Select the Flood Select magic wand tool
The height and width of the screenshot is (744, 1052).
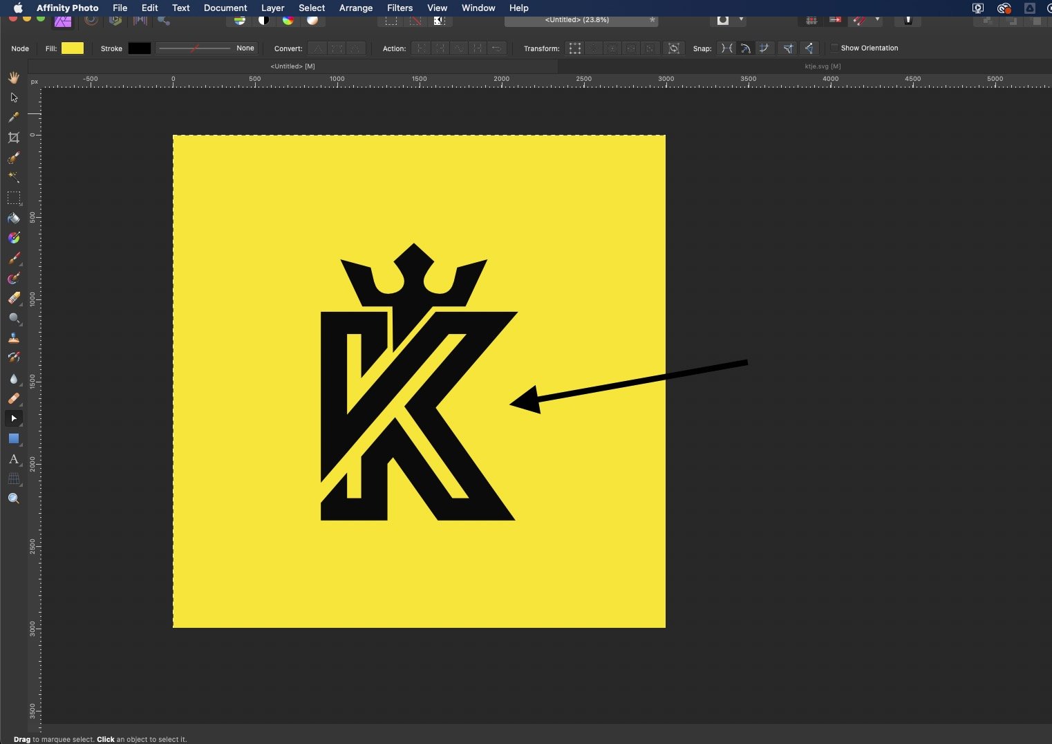coord(14,178)
